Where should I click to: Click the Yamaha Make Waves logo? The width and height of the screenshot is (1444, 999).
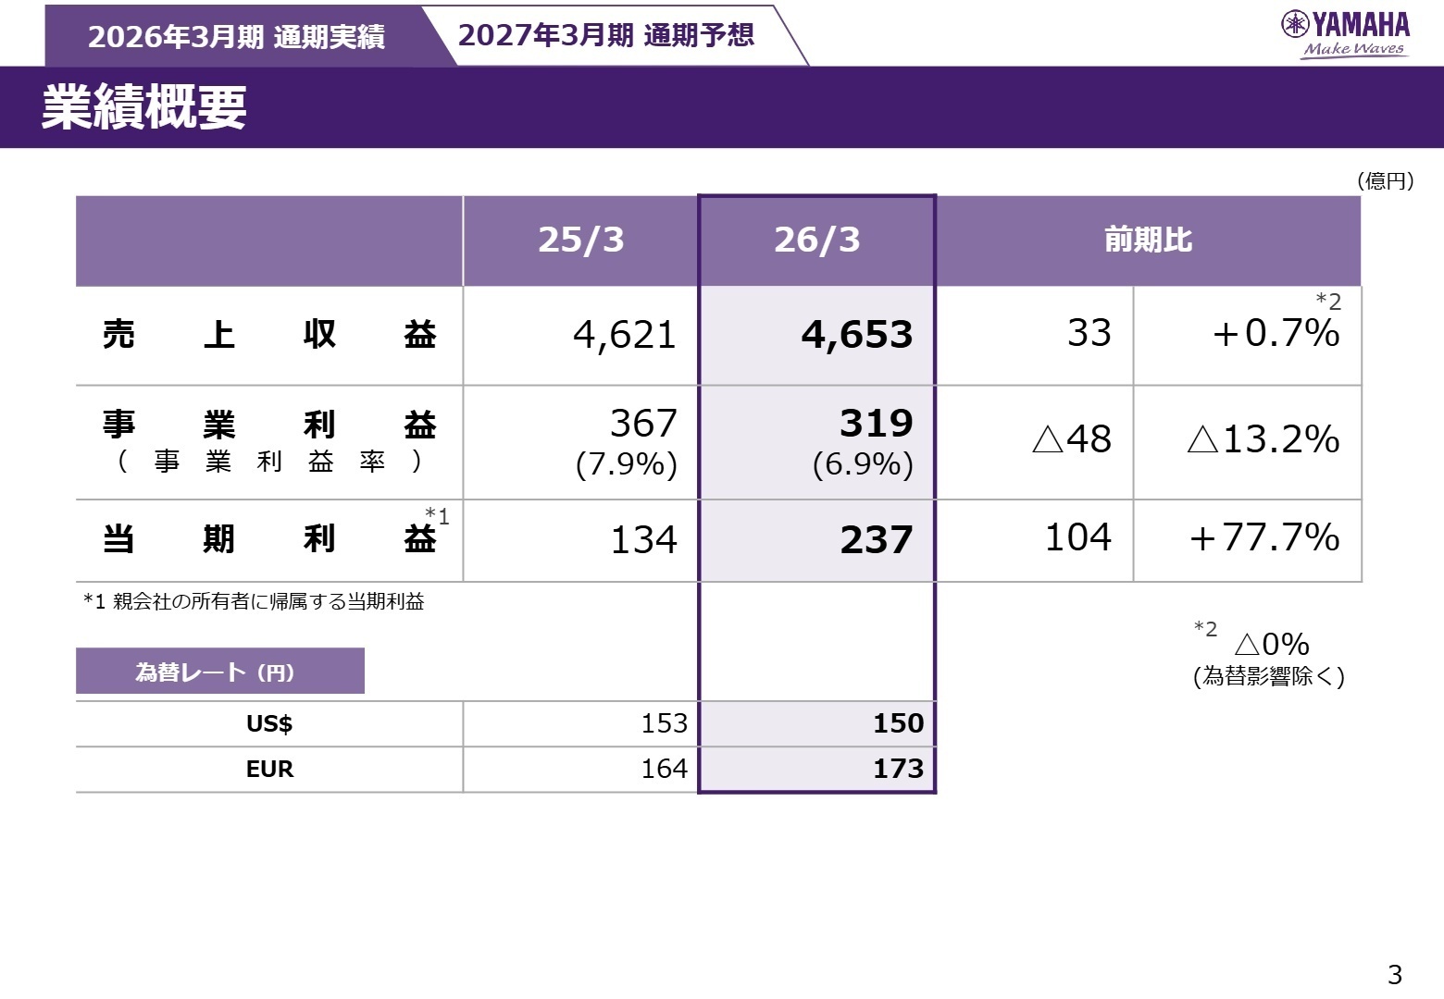(1345, 34)
